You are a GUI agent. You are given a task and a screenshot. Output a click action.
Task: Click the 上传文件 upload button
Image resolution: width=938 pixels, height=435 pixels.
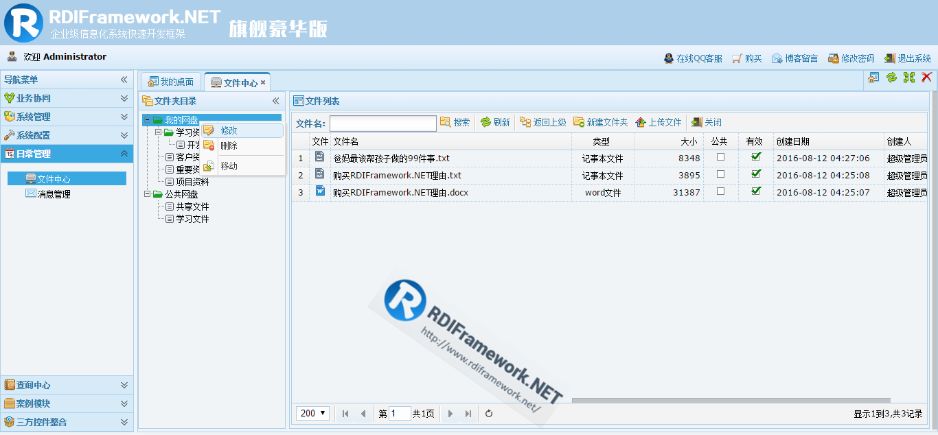658,122
